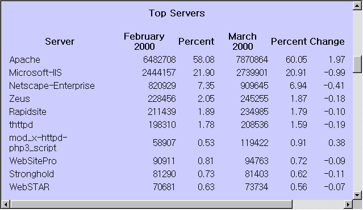Image resolution: width=363 pixels, height=210 pixels.
Task: Click thttpd March value 208536
Action: (254, 125)
